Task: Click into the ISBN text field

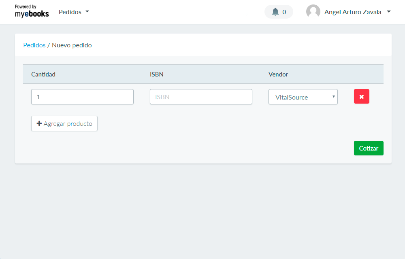Action: coord(201,97)
